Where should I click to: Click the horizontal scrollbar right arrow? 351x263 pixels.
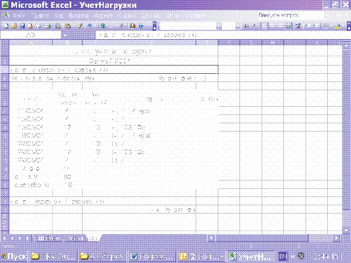pyautogui.click(x=337, y=238)
